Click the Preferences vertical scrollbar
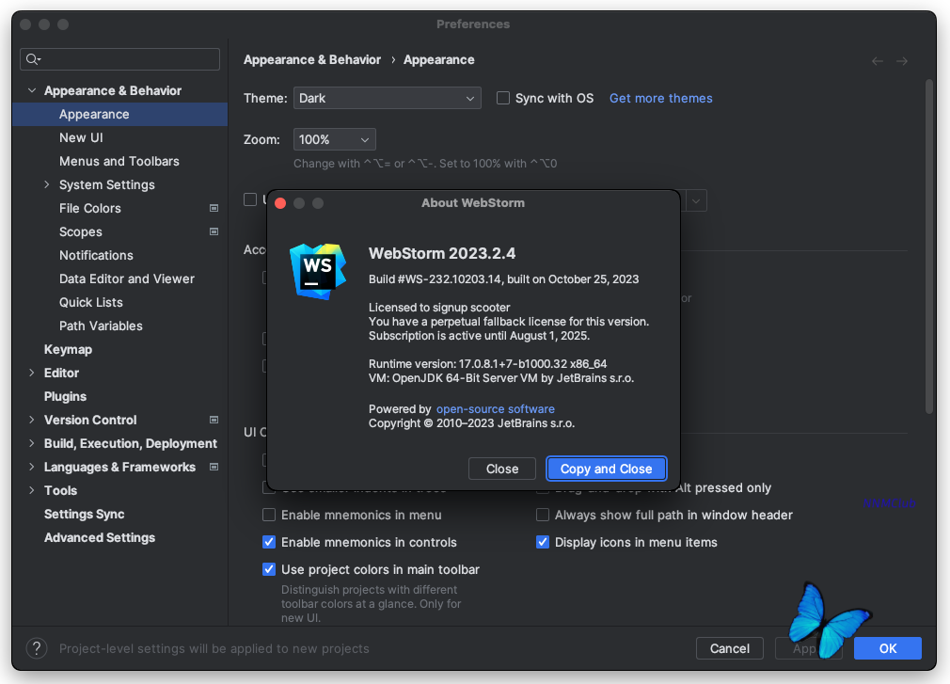 (929, 247)
